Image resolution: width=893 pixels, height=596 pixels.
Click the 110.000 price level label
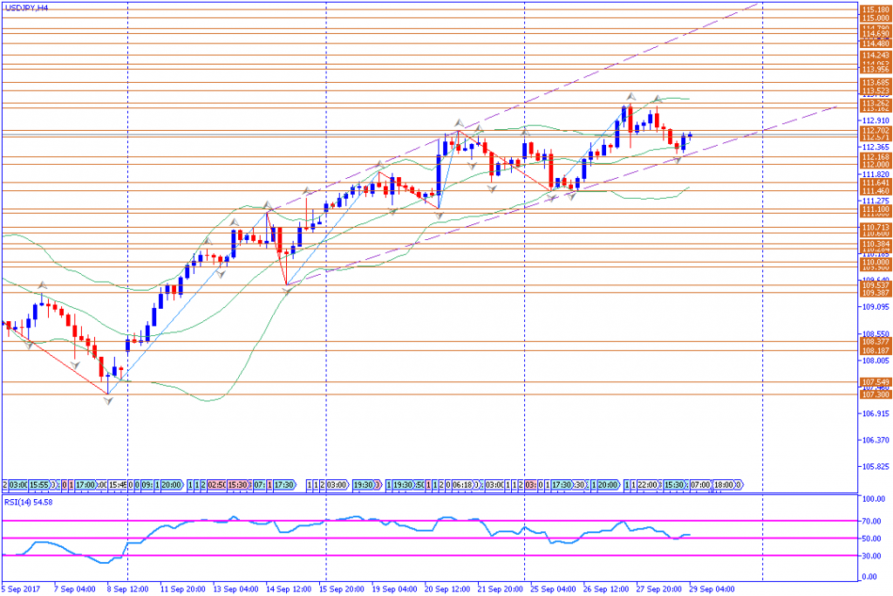click(875, 261)
